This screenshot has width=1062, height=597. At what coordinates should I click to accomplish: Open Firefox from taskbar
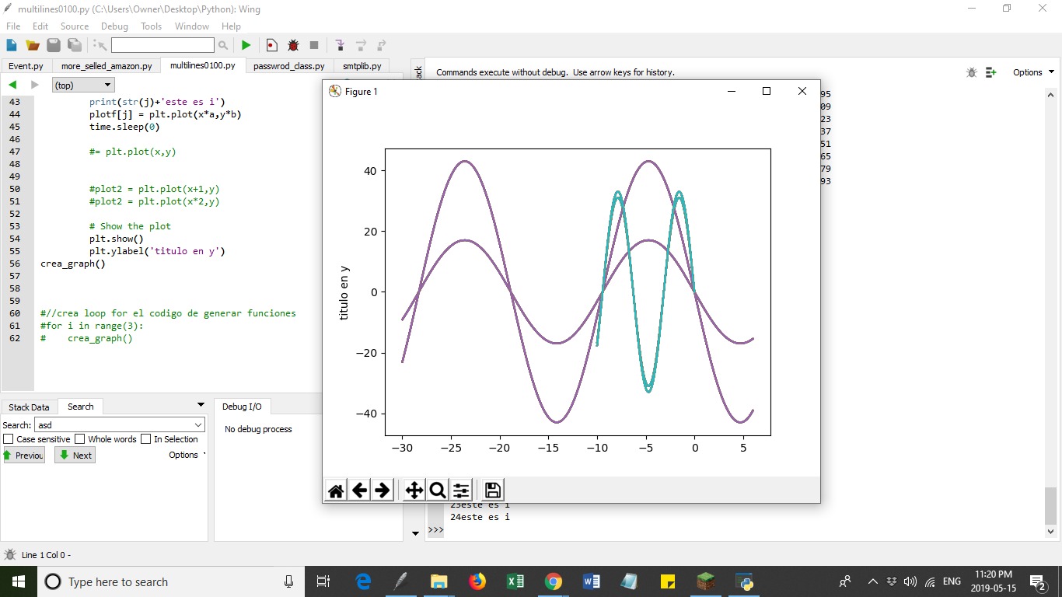pyautogui.click(x=477, y=581)
